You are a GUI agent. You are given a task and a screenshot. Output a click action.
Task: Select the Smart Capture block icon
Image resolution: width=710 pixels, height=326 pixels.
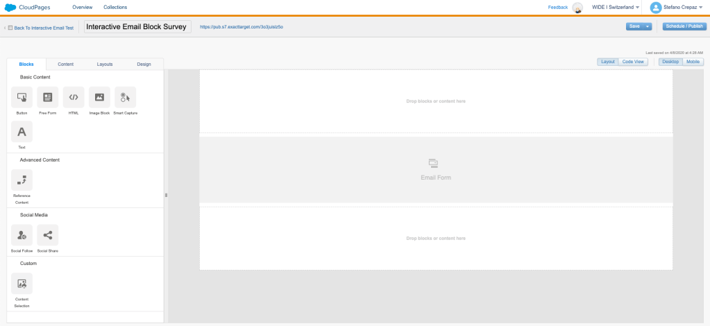(125, 97)
